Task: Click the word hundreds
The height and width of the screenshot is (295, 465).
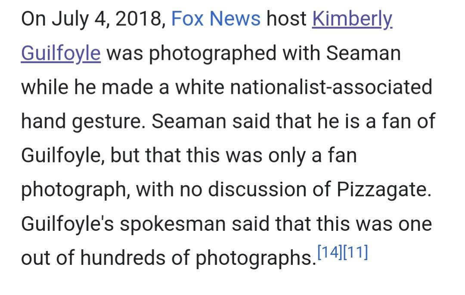Action: tap(123, 258)
